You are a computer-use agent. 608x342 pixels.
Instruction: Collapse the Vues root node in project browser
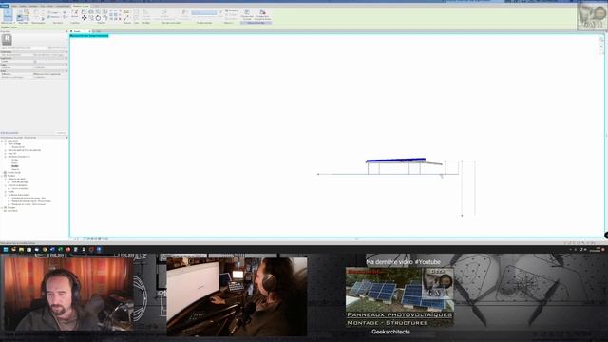(2, 141)
